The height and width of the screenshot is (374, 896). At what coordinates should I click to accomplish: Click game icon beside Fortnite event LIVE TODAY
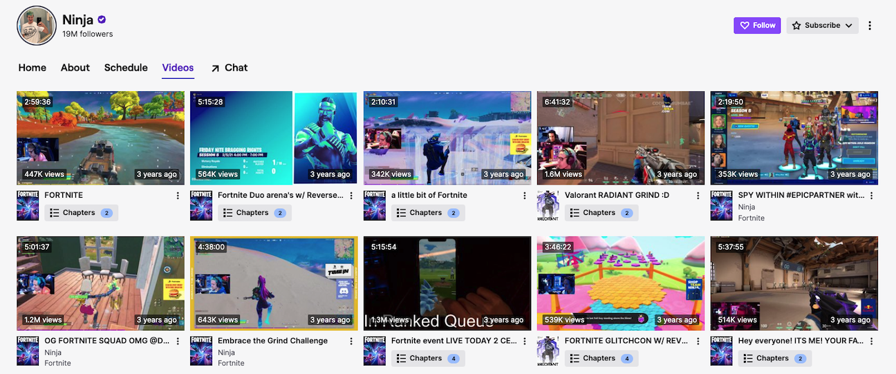(x=375, y=351)
